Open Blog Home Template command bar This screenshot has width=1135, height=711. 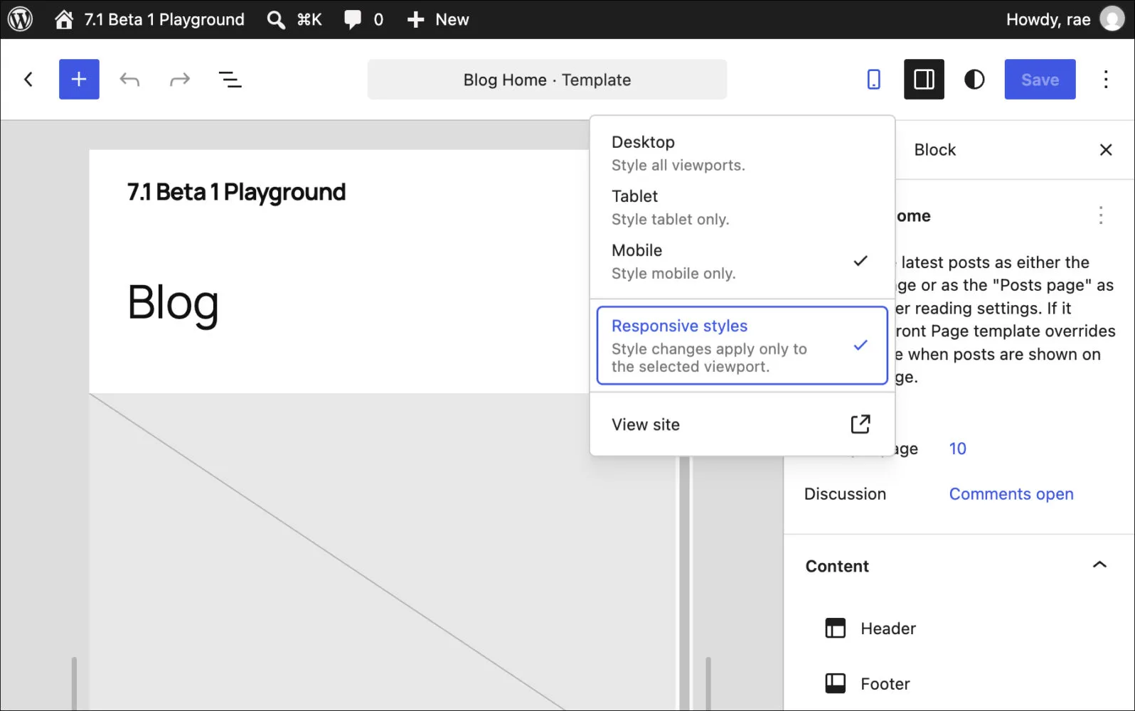[x=547, y=80]
